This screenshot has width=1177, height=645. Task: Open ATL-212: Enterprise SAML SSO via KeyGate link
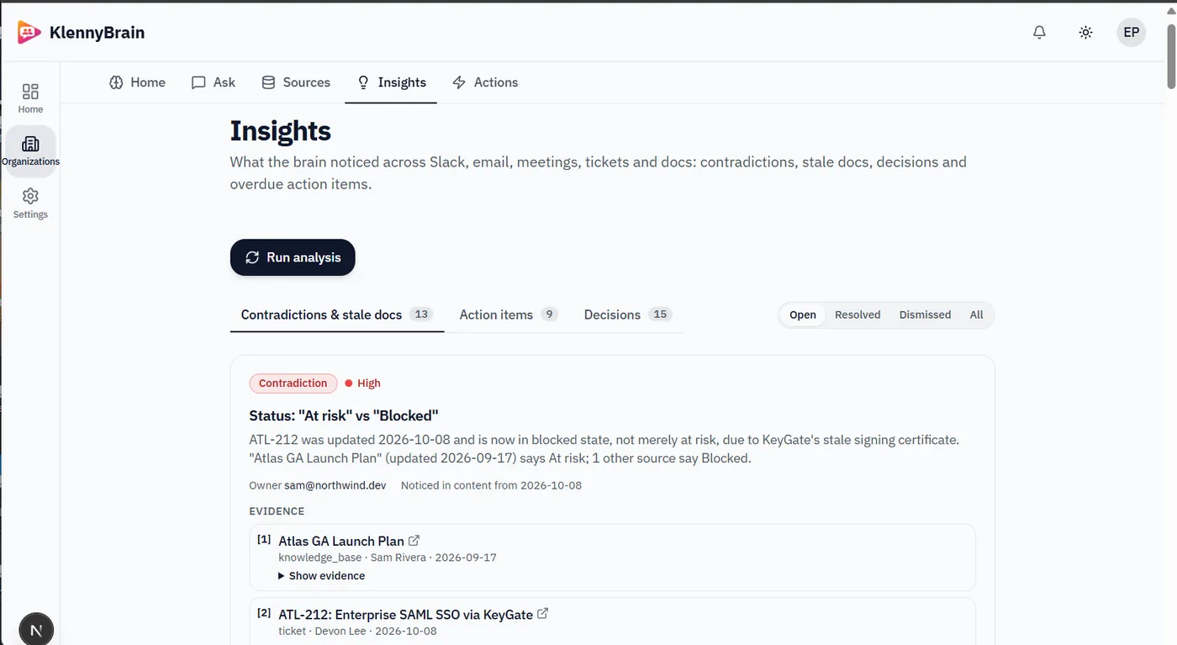[405, 615]
